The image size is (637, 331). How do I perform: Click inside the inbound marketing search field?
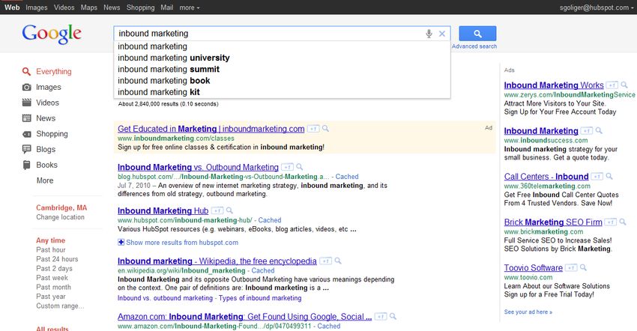click(x=268, y=34)
